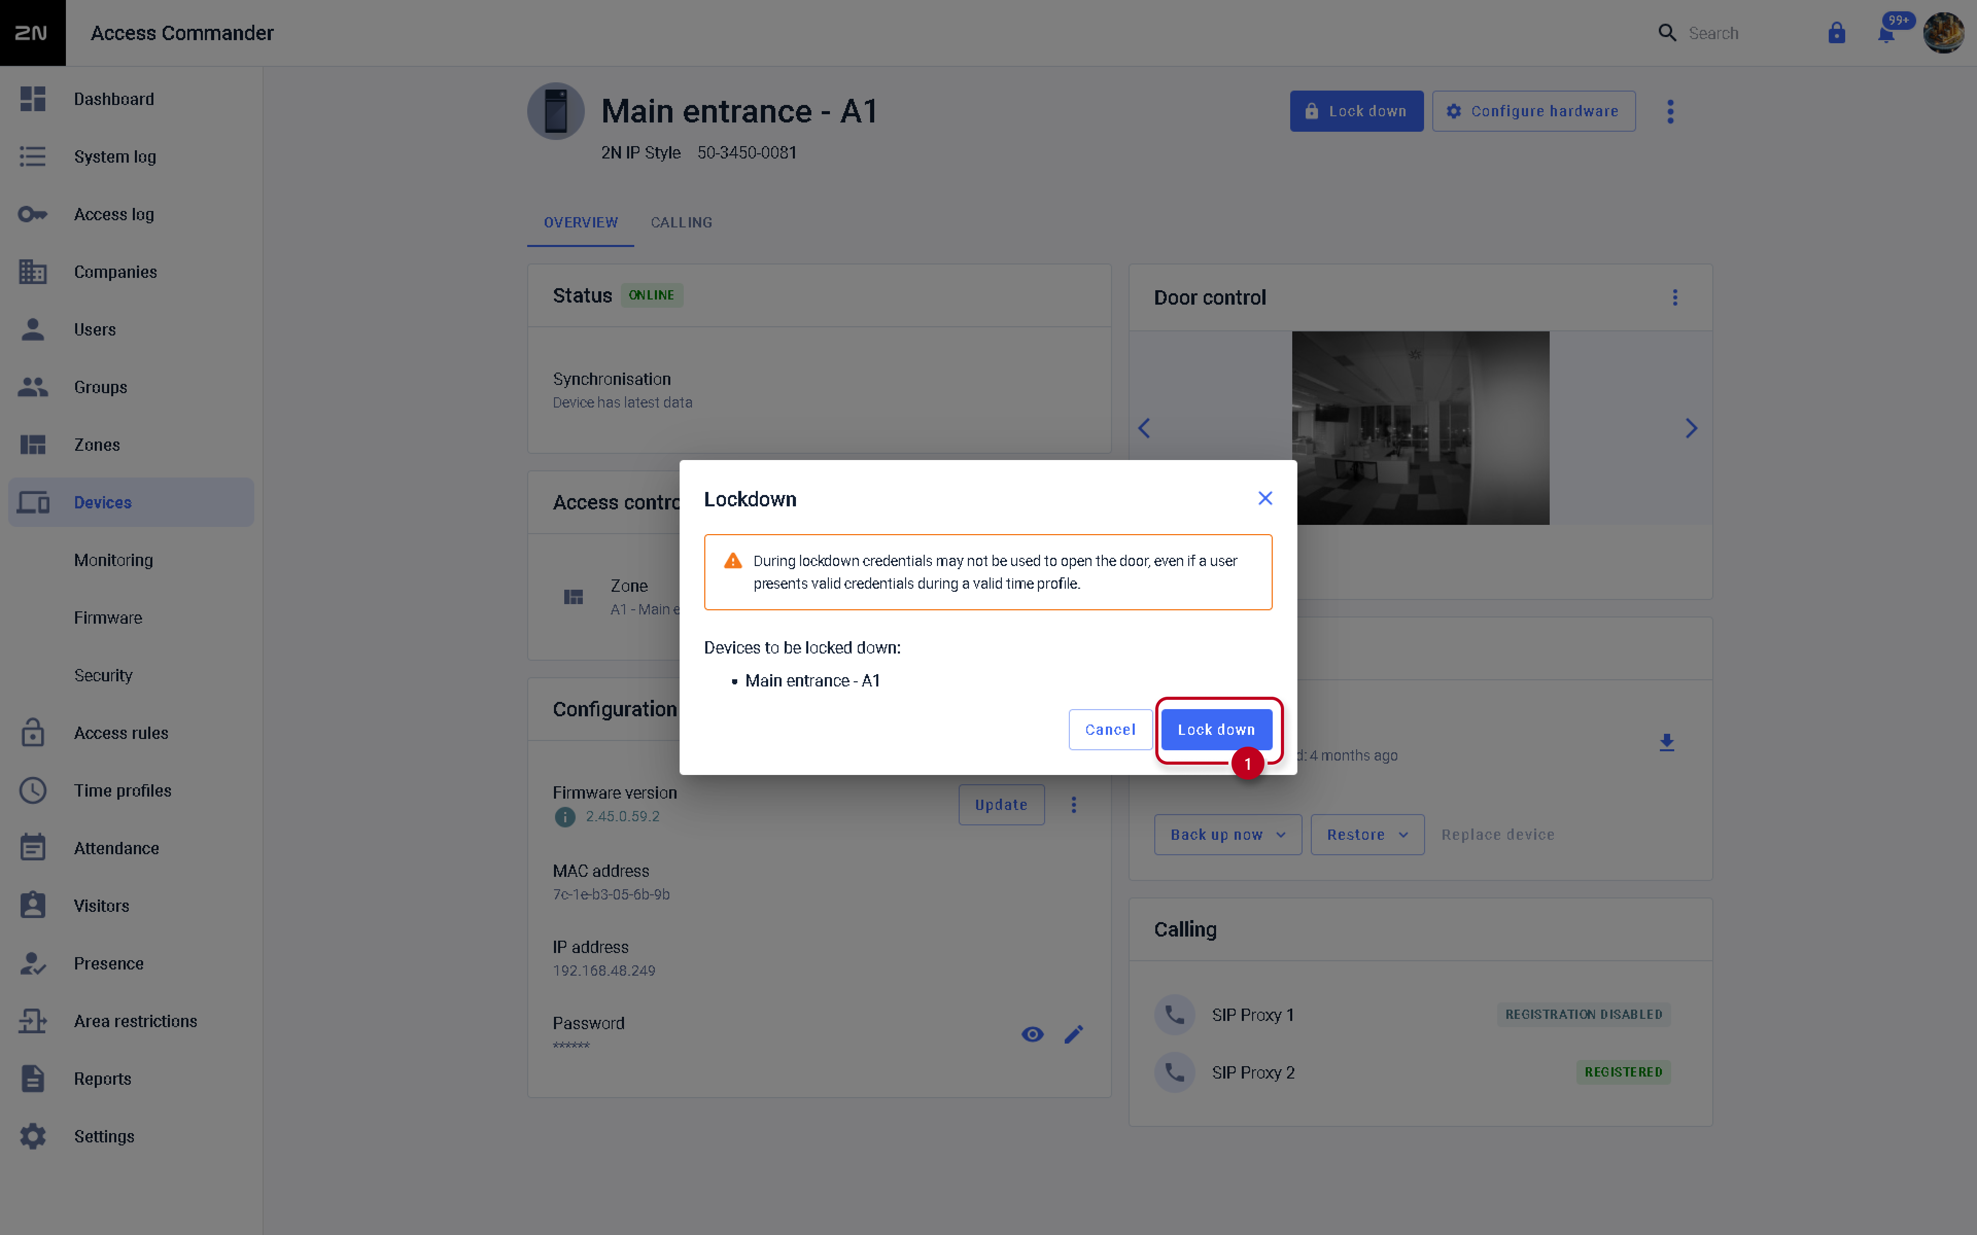Click the Access log key icon
This screenshot has height=1235, width=1977.
coord(32,214)
